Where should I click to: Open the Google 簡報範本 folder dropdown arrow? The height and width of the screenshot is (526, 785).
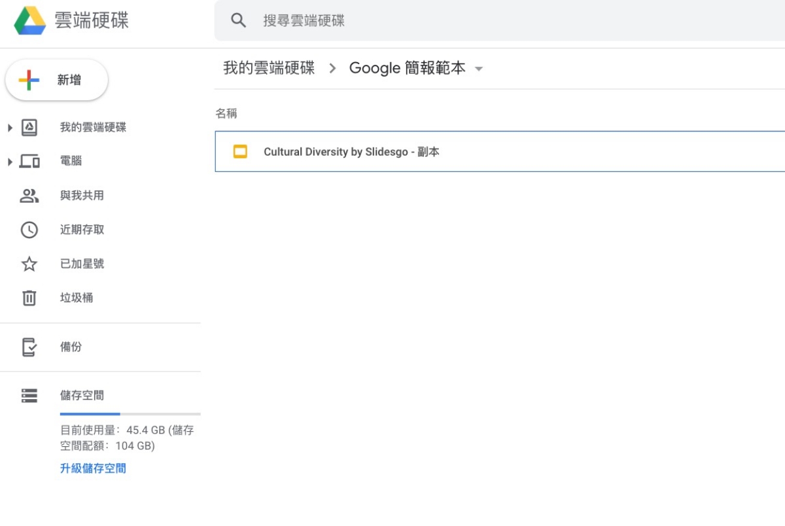click(479, 69)
